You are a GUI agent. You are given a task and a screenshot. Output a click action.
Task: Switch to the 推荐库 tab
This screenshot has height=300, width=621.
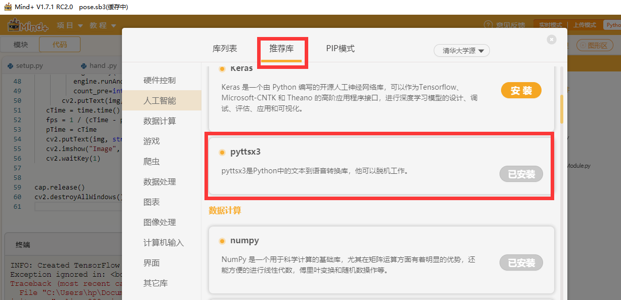tap(281, 49)
